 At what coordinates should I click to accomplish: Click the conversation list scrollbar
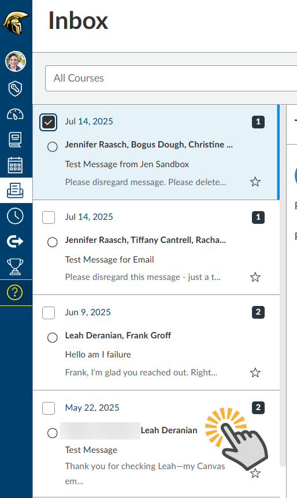tap(283, 286)
